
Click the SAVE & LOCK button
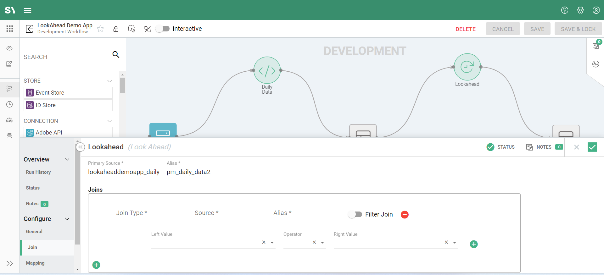point(578,29)
